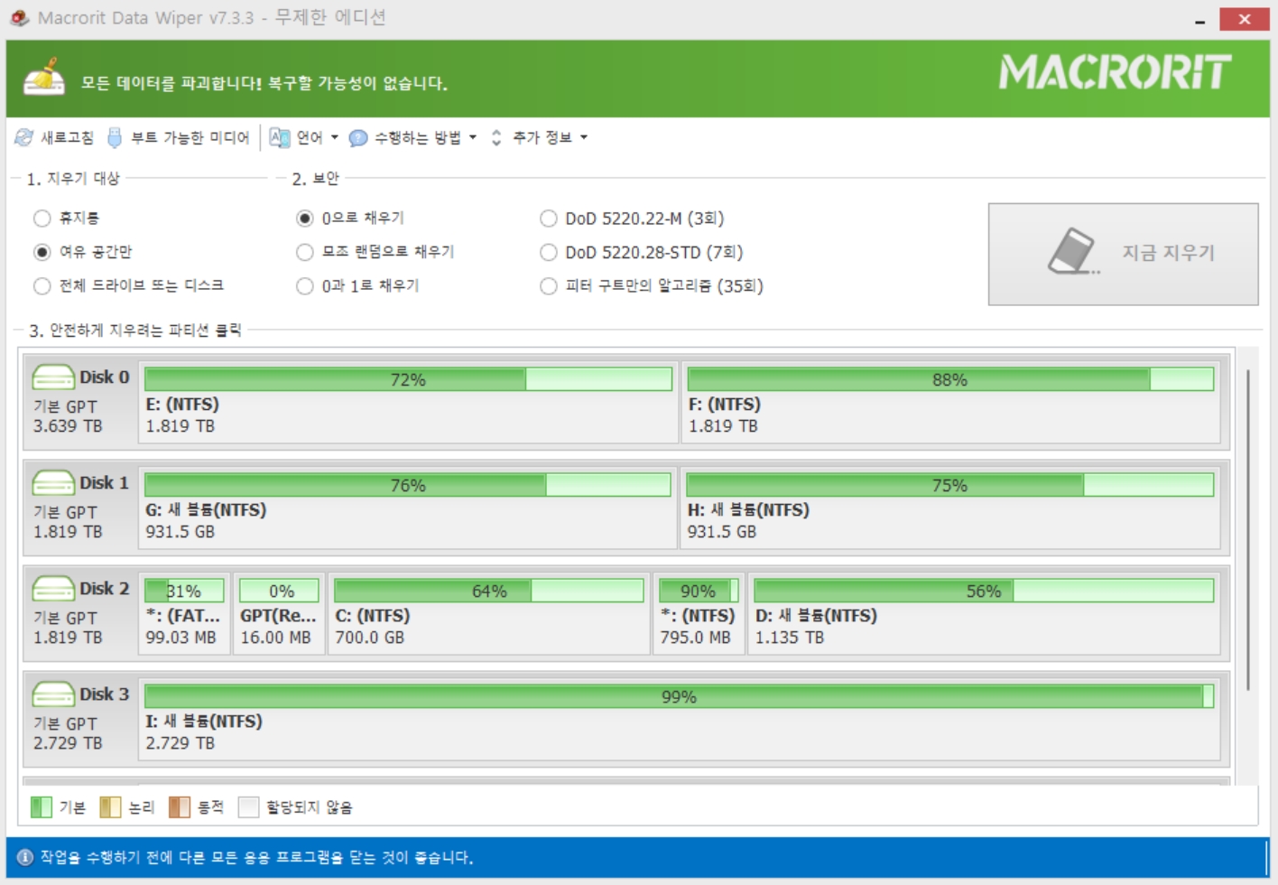Select the H: 새 볼륨 75% usage bar
The image size is (1278, 885).
point(949,485)
